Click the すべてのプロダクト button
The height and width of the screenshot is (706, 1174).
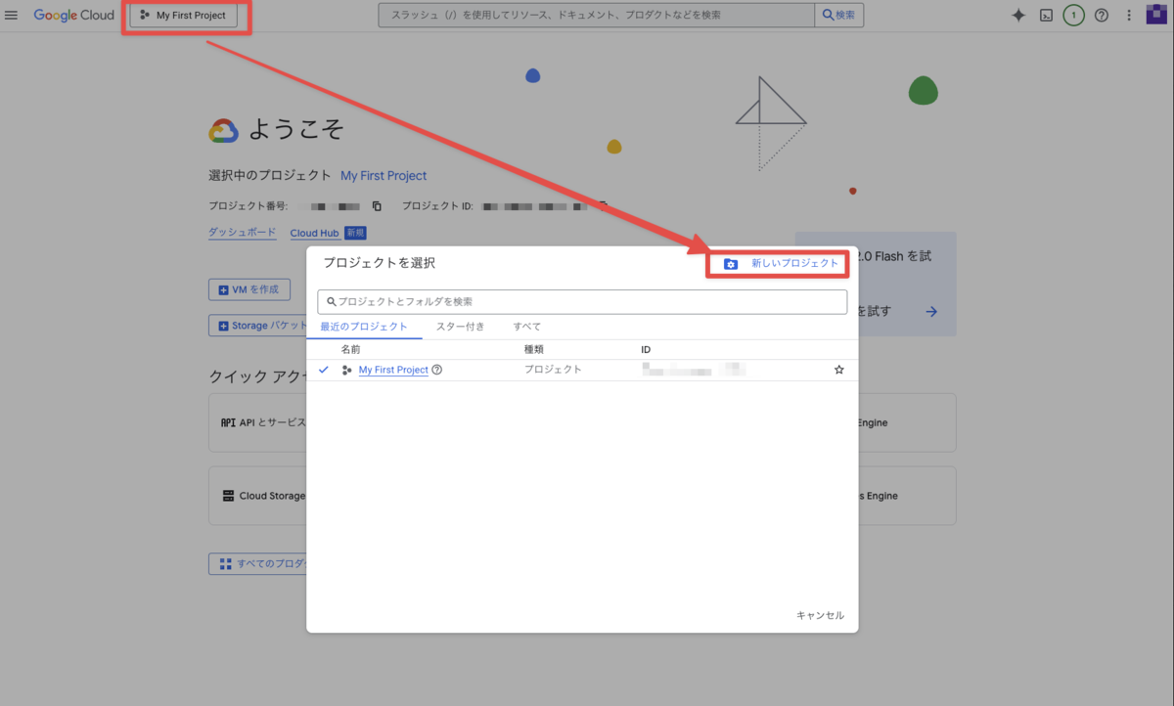click(257, 564)
